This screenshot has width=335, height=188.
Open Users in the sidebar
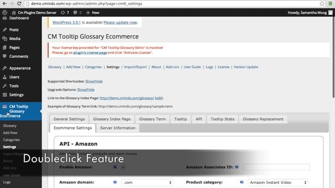point(14,77)
